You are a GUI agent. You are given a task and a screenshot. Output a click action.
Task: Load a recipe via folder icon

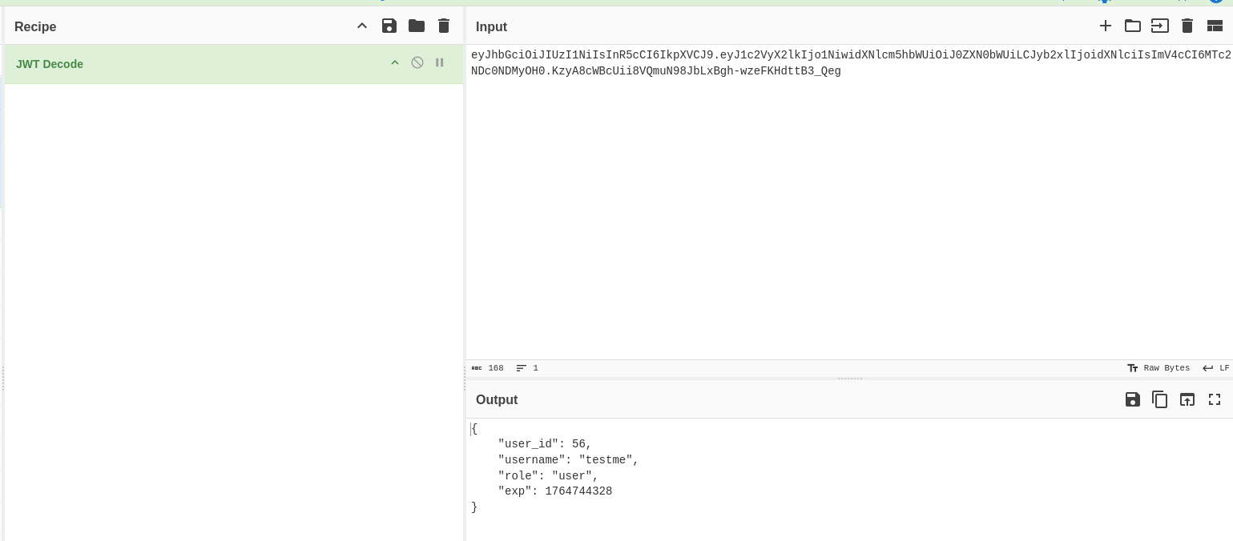click(x=417, y=26)
